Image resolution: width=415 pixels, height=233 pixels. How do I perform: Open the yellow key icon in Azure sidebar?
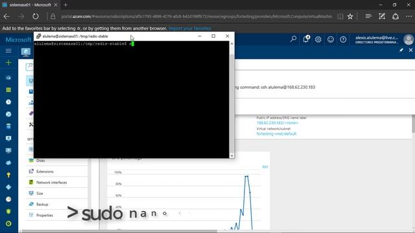pos(8,175)
